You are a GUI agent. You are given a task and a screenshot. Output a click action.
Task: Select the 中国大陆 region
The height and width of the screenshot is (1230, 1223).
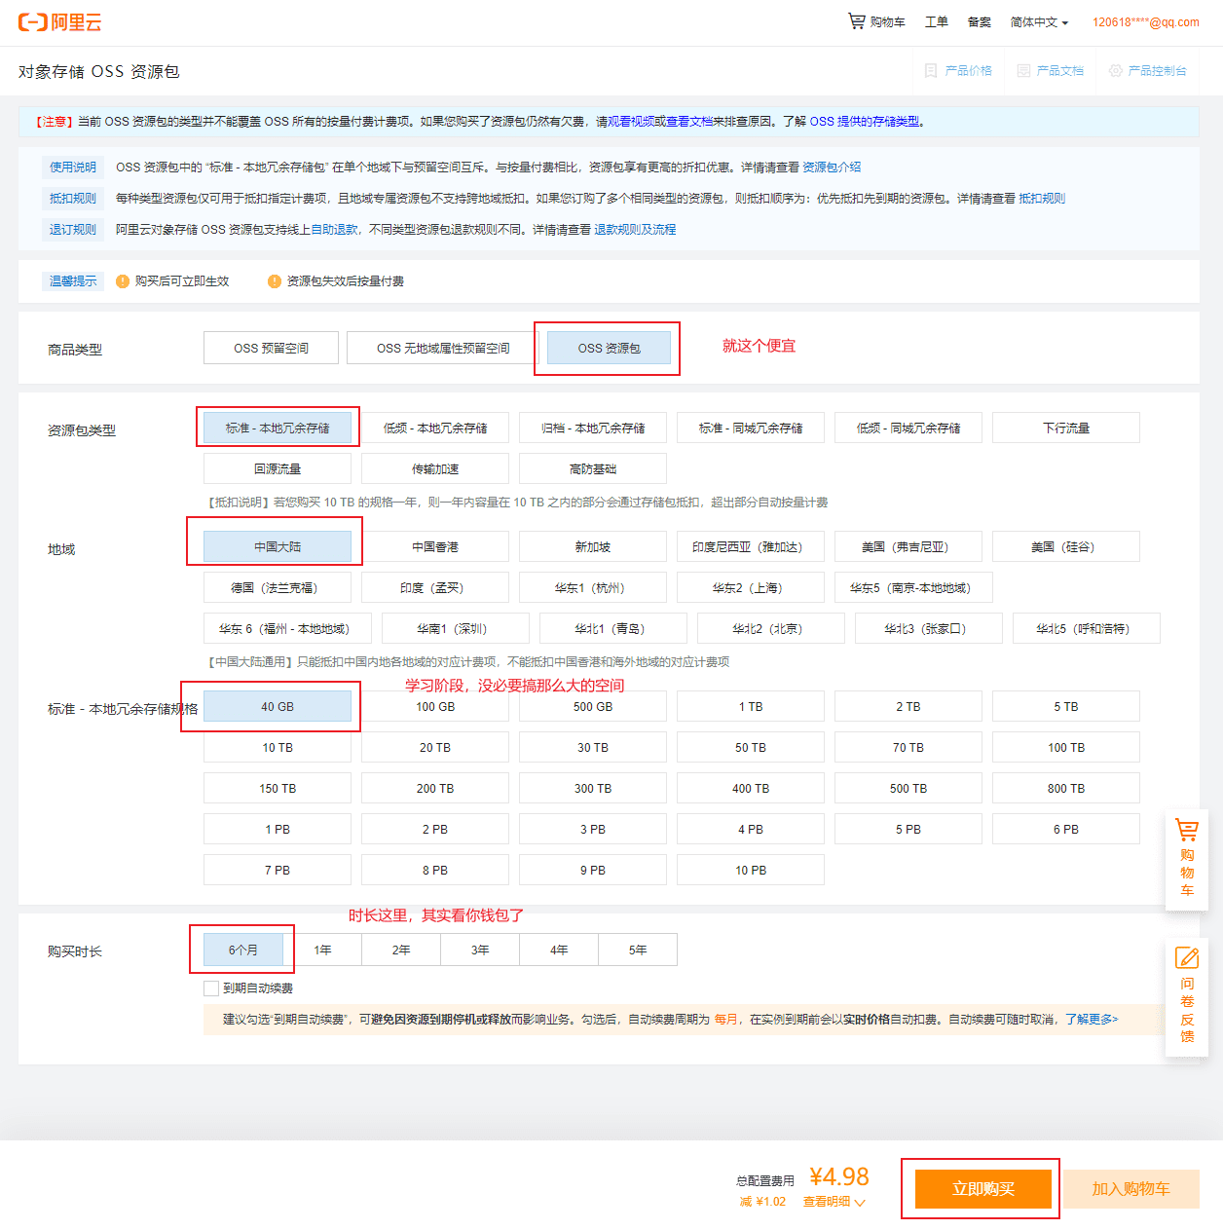coord(278,546)
